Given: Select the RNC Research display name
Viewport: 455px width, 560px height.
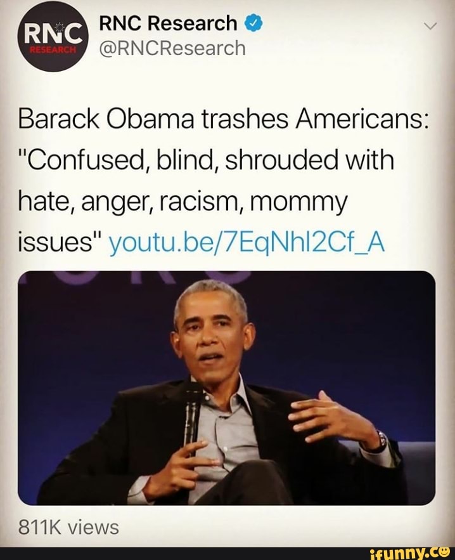Looking at the screenshot, I should tap(168, 23).
